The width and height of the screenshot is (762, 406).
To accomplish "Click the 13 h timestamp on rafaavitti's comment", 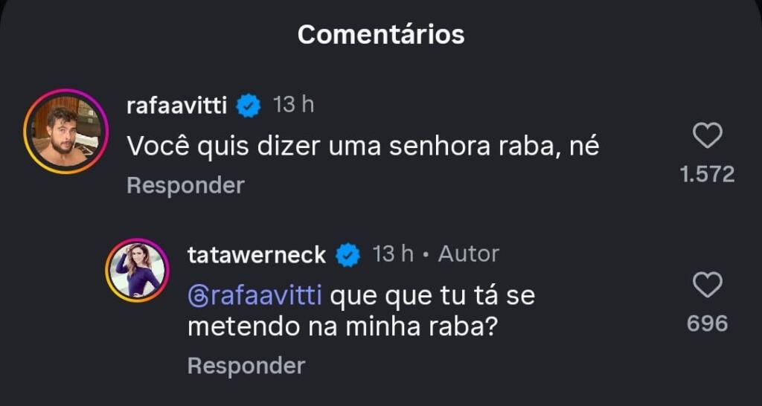I will (293, 105).
